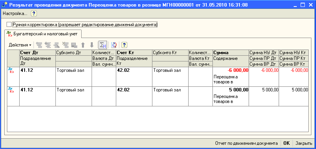This screenshot has height=149, width=316.
Task: Click the add by copying icon
Action: pos(48,45)
